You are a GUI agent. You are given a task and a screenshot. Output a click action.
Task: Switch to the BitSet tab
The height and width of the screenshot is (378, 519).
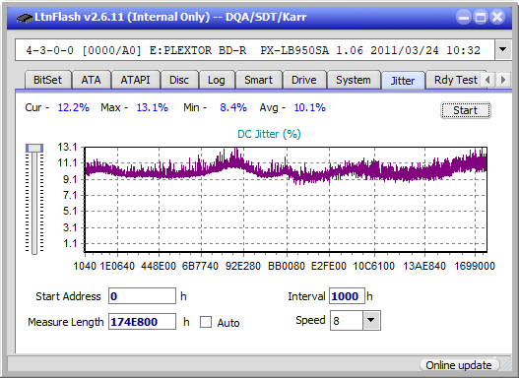(47, 80)
